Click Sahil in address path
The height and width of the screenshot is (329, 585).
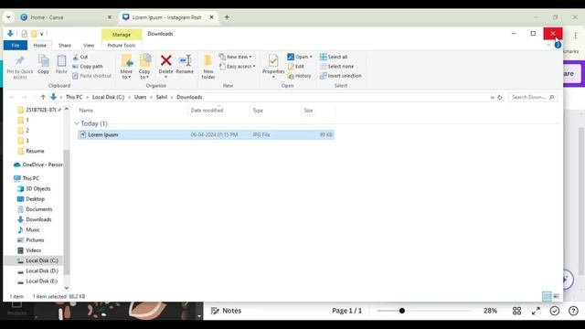162,97
